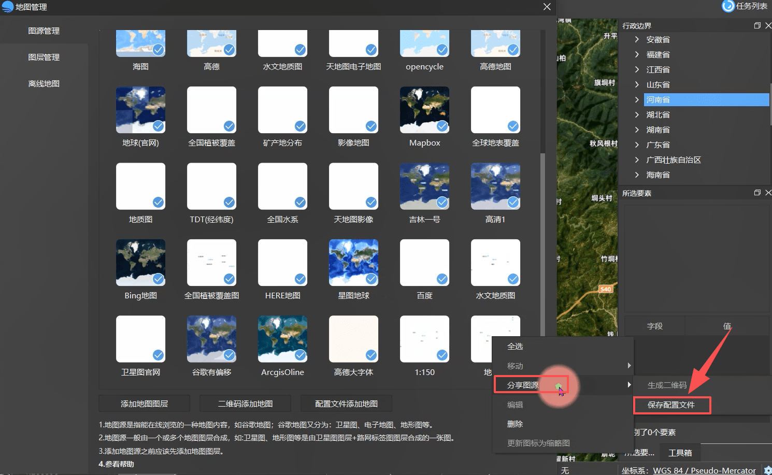Expand the 福建省 tree node
Image resolution: width=772 pixels, height=475 pixels.
tap(637, 54)
